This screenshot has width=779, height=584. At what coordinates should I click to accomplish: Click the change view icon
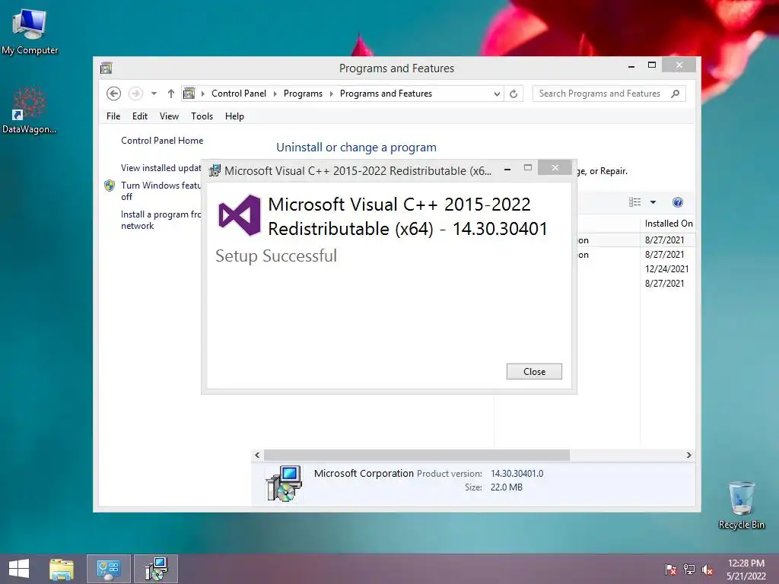coord(635,202)
